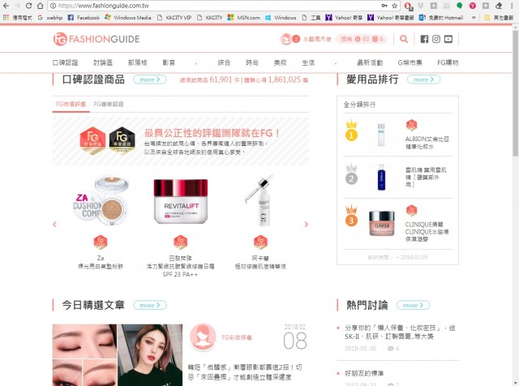The width and height of the screenshot is (519, 386).
Task: Open the 美妝 navigation menu item
Action: pyautogui.click(x=279, y=62)
